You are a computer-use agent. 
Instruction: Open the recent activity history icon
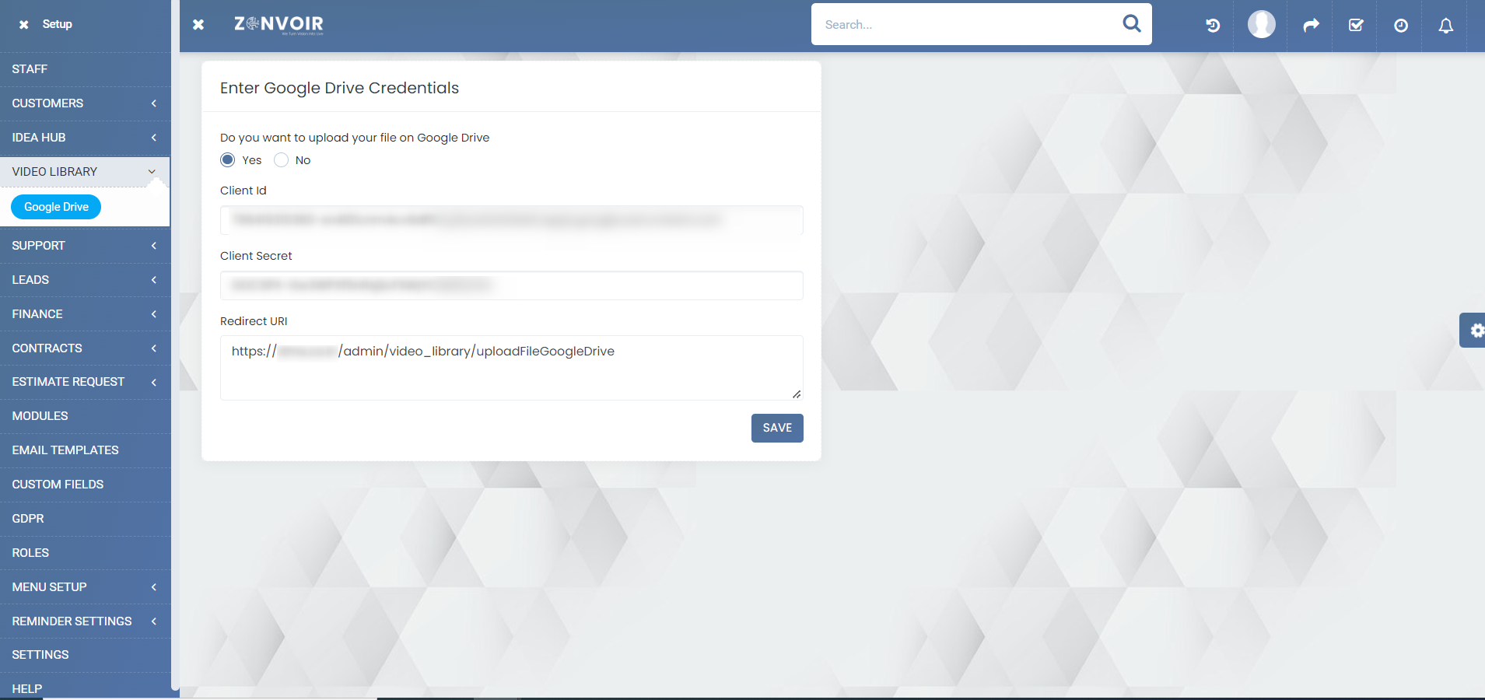coord(1213,26)
